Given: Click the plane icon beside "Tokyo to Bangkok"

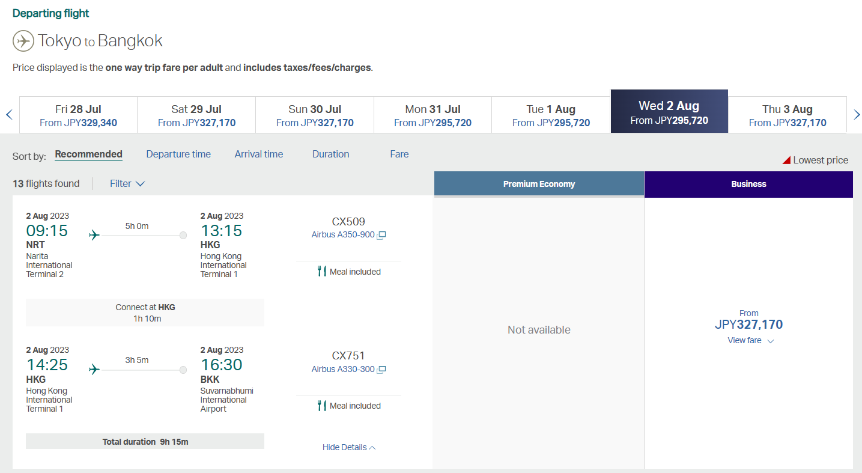Looking at the screenshot, I should coord(23,41).
